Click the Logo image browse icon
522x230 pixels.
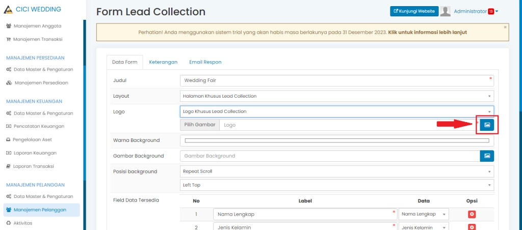coord(487,125)
